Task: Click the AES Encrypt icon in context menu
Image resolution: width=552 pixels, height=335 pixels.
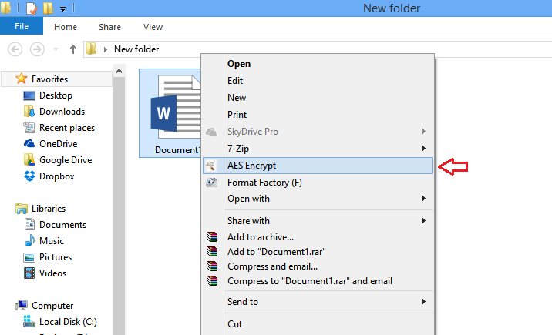Action: coord(211,166)
